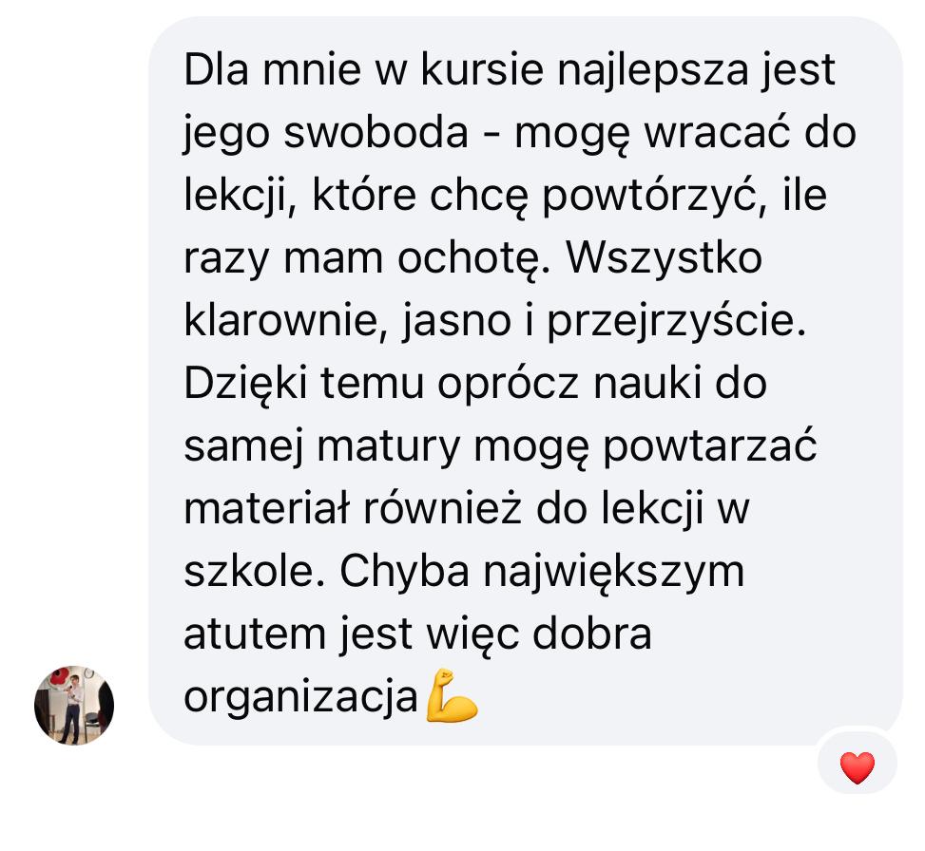Click the word "przejrzyście" in the message
Screen dimensions: 925x851
pyautogui.click(x=676, y=324)
